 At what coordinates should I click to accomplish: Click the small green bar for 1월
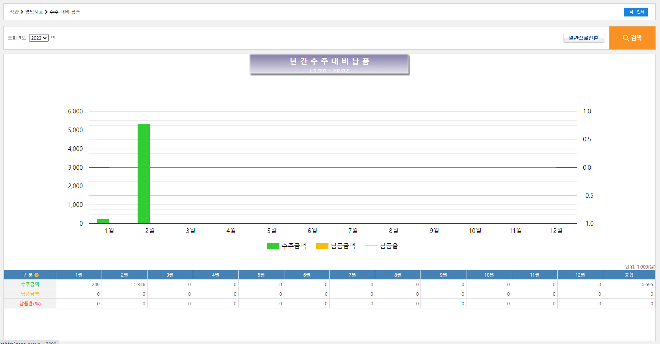click(x=103, y=221)
